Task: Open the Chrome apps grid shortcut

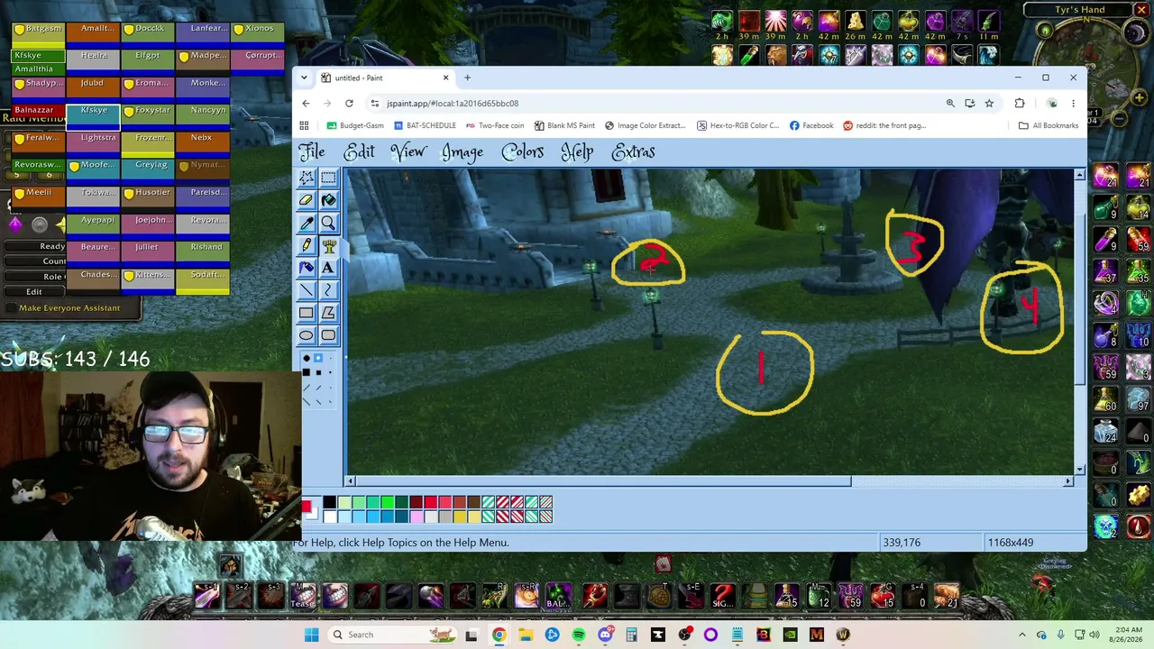Action: 304,125
